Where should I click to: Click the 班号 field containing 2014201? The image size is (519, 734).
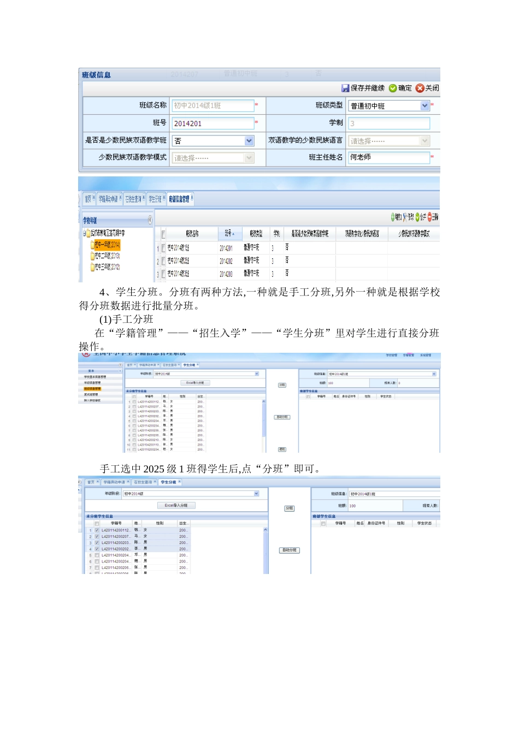[x=213, y=123]
